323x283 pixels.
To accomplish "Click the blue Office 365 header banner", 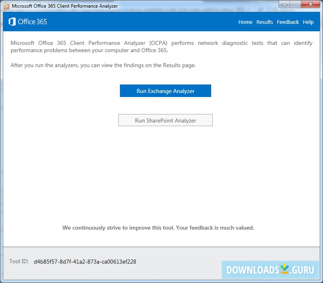I will click(141, 22).
